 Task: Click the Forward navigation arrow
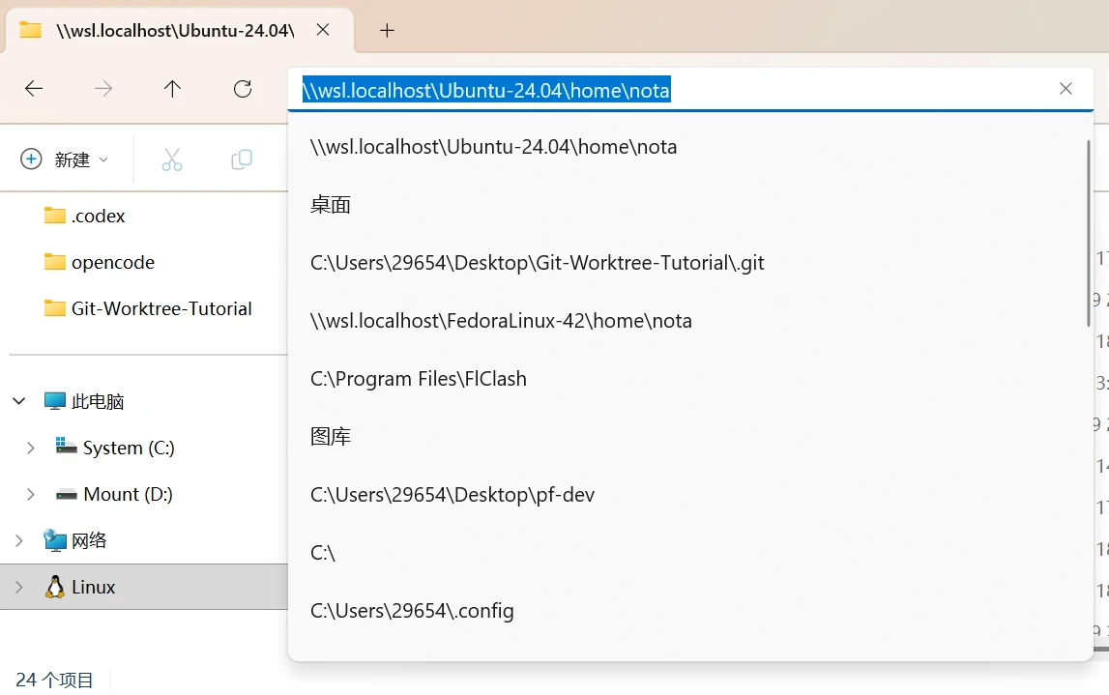[103, 89]
